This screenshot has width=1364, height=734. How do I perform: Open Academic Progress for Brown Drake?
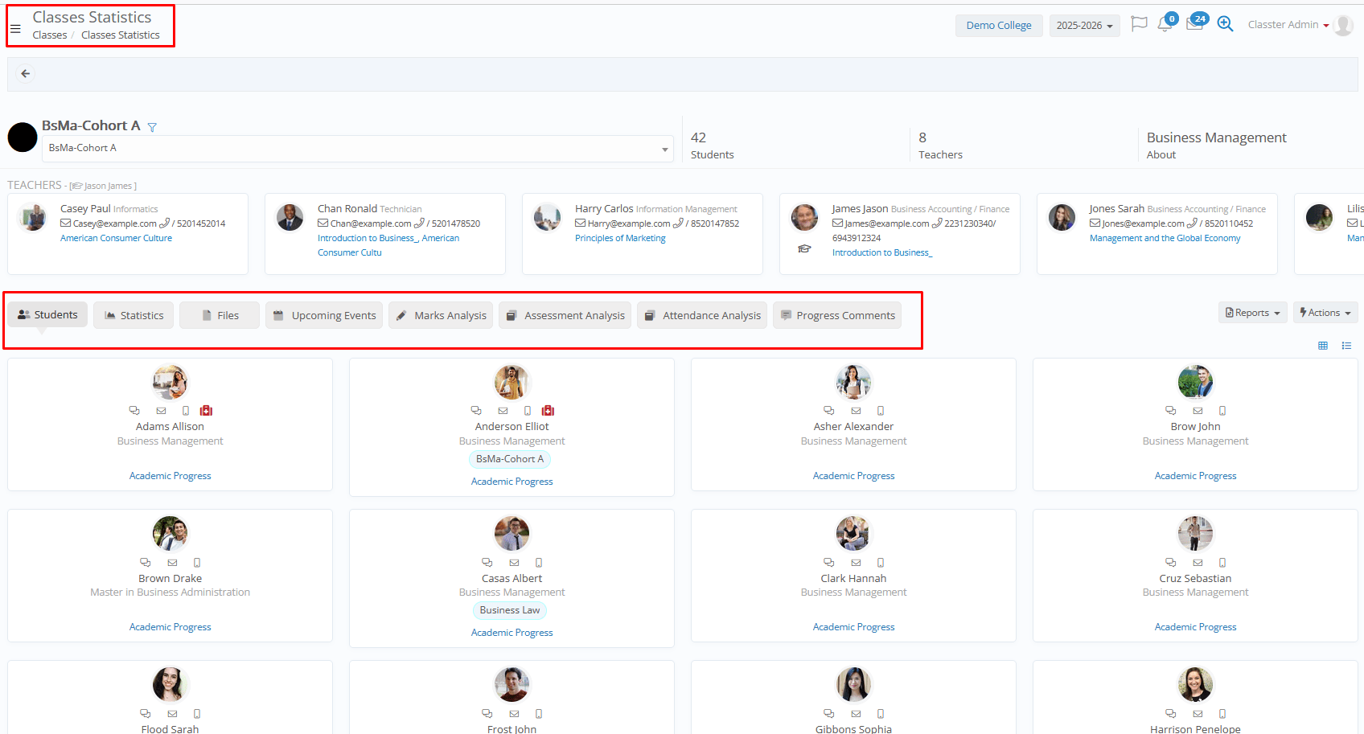click(x=170, y=627)
